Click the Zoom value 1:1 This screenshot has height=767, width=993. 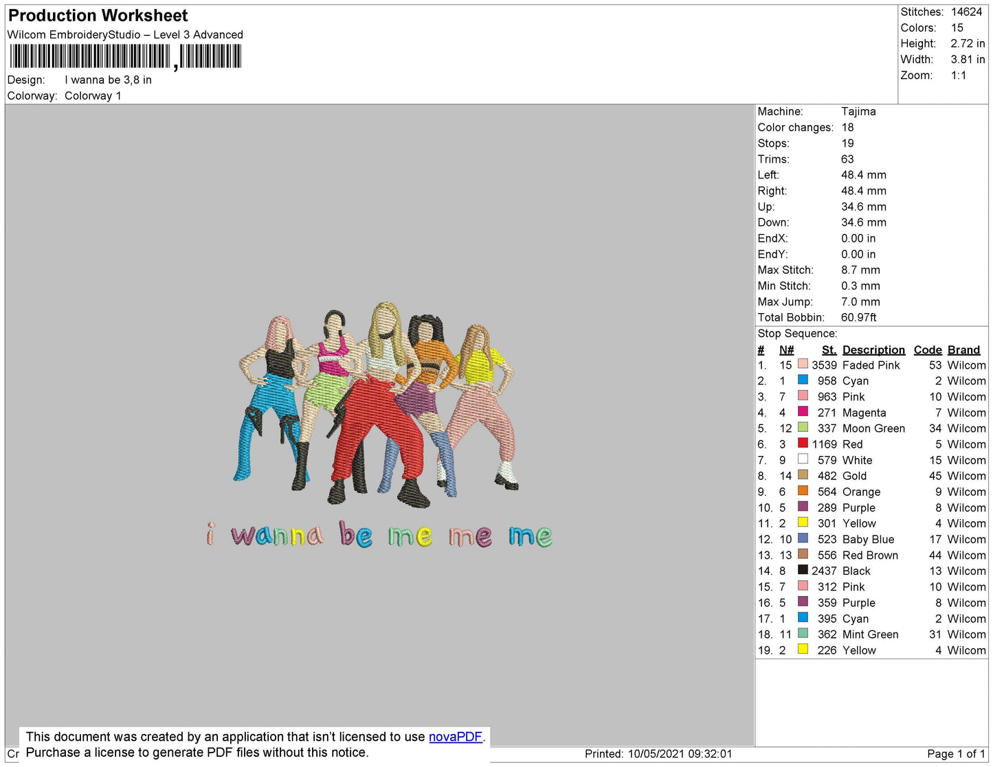pos(959,75)
